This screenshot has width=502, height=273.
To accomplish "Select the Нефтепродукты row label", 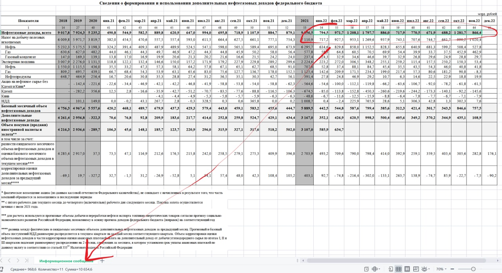I will click(x=28, y=76).
